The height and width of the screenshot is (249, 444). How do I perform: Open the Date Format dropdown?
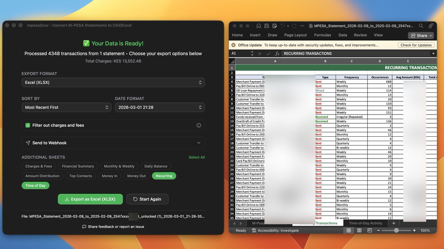click(160, 107)
